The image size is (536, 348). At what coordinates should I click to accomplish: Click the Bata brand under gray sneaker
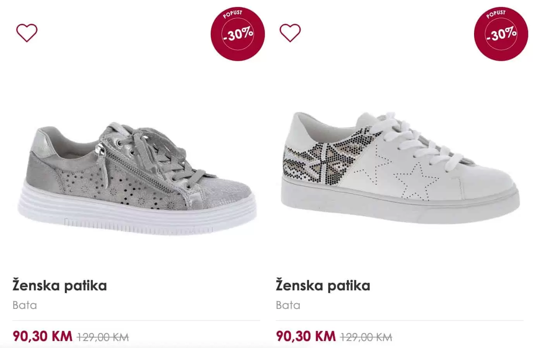tap(25, 305)
